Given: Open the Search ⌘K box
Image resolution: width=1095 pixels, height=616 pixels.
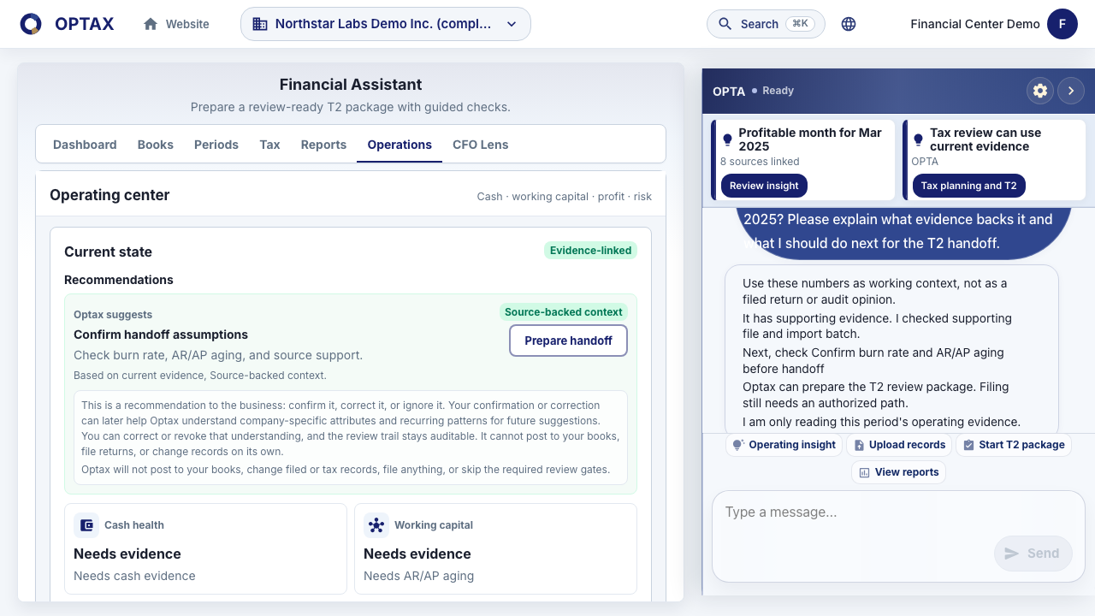Looking at the screenshot, I should (x=766, y=24).
